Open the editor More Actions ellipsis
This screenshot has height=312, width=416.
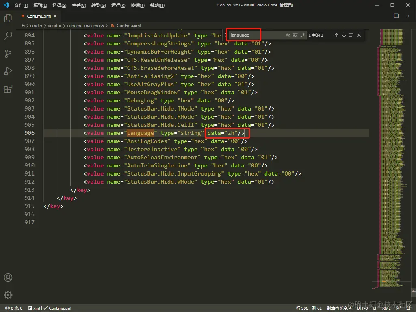pos(407,16)
